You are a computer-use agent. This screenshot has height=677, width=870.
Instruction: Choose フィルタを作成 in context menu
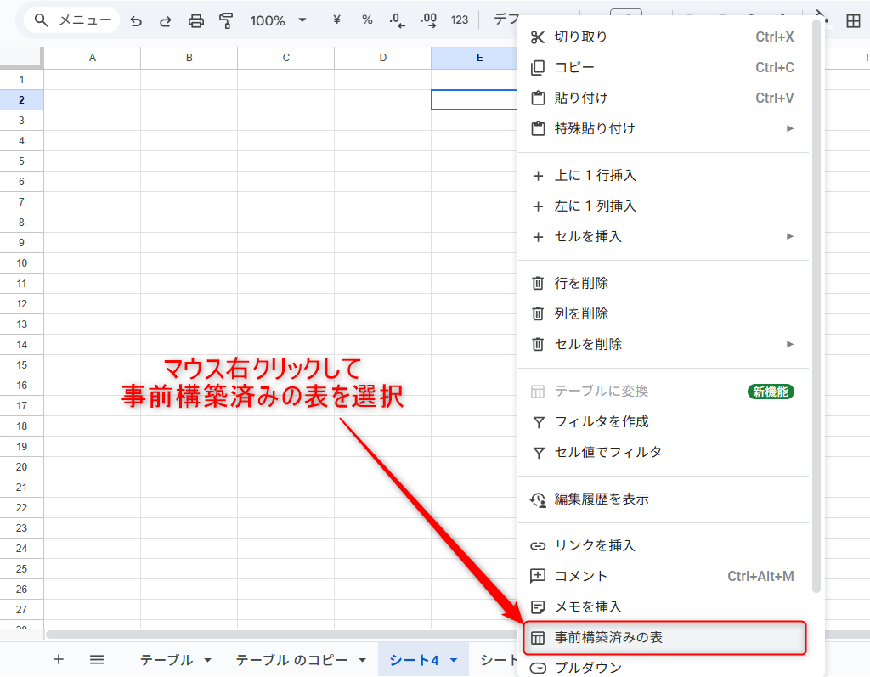point(602,421)
